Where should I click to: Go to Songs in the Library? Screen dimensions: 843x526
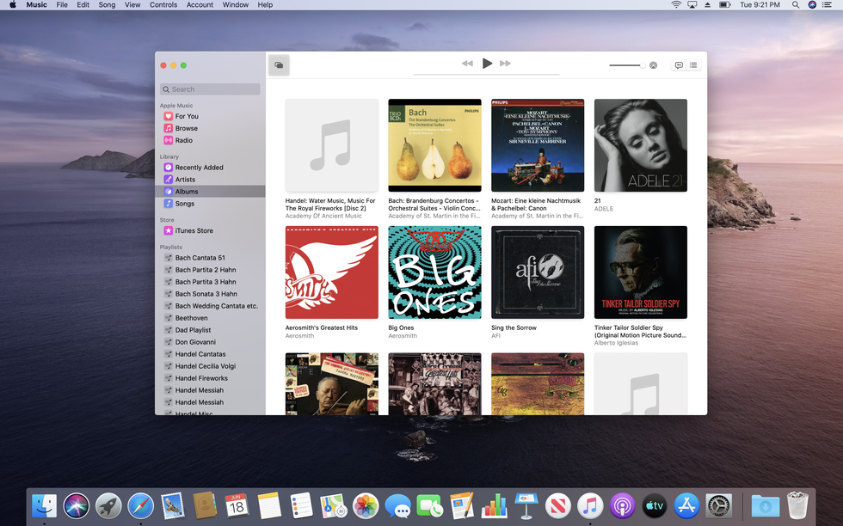coord(184,204)
